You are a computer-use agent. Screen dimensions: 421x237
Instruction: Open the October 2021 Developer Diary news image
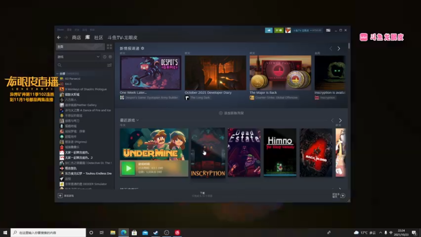215,73
